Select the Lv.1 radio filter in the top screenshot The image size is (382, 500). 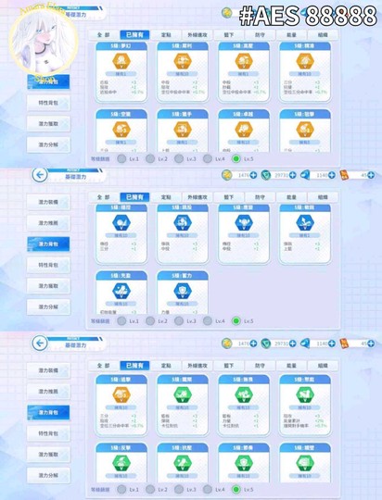pos(121,159)
